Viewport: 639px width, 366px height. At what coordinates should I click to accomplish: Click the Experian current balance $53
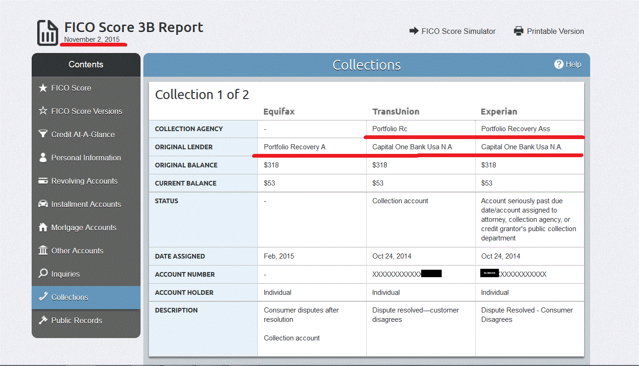[487, 183]
